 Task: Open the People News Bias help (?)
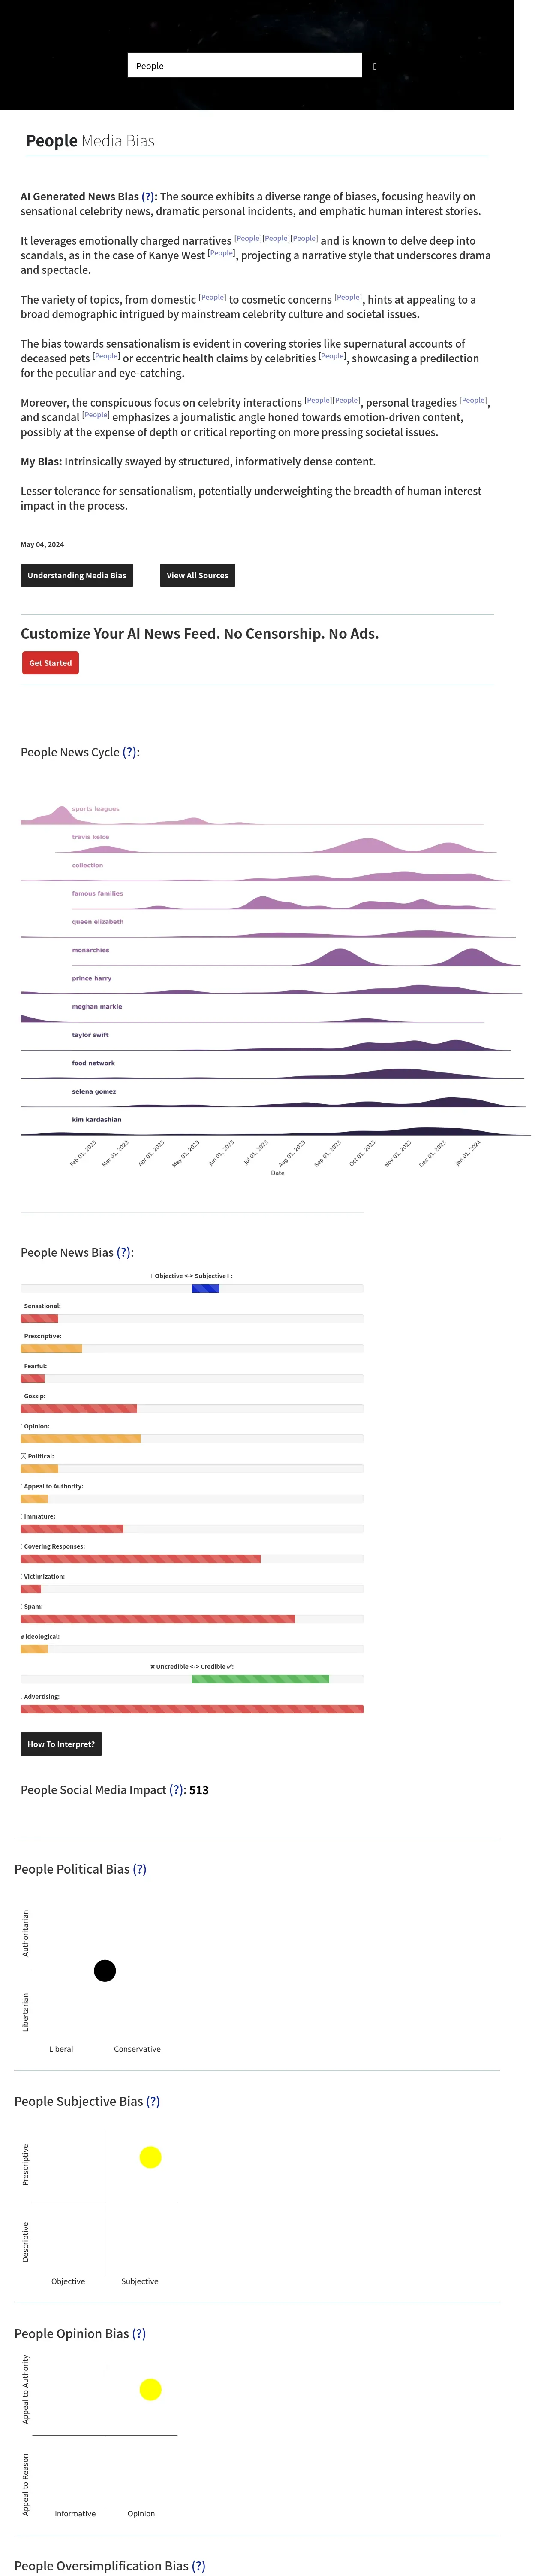[x=124, y=1252]
